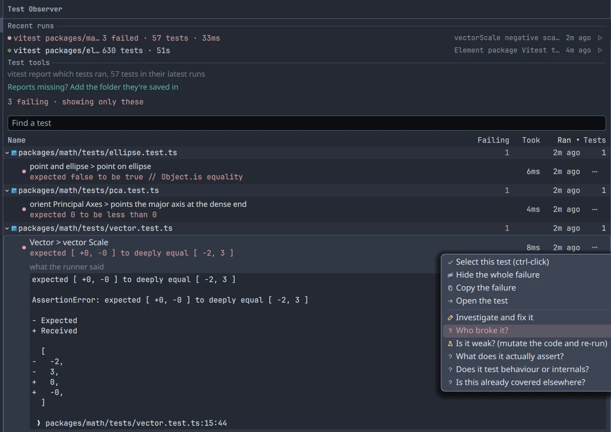
Task: Click red status dot of failed vitest run
Action: click(x=9, y=38)
